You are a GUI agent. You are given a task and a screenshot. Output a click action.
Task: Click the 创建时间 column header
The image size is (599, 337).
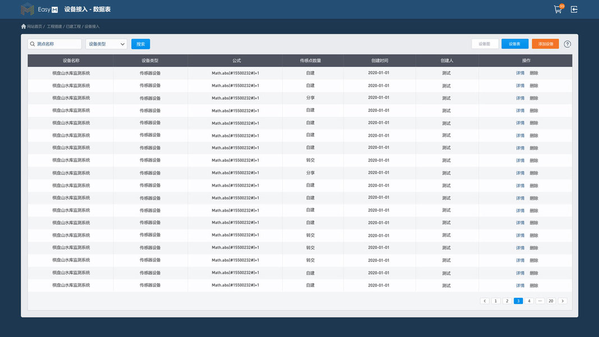tap(379, 60)
